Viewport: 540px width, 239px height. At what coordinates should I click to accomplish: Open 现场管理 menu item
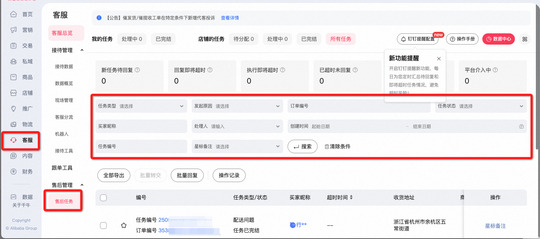(x=64, y=100)
